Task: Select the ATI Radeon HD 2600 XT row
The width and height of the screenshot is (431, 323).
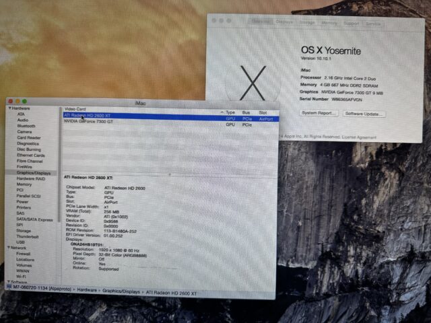Action: tap(171, 117)
